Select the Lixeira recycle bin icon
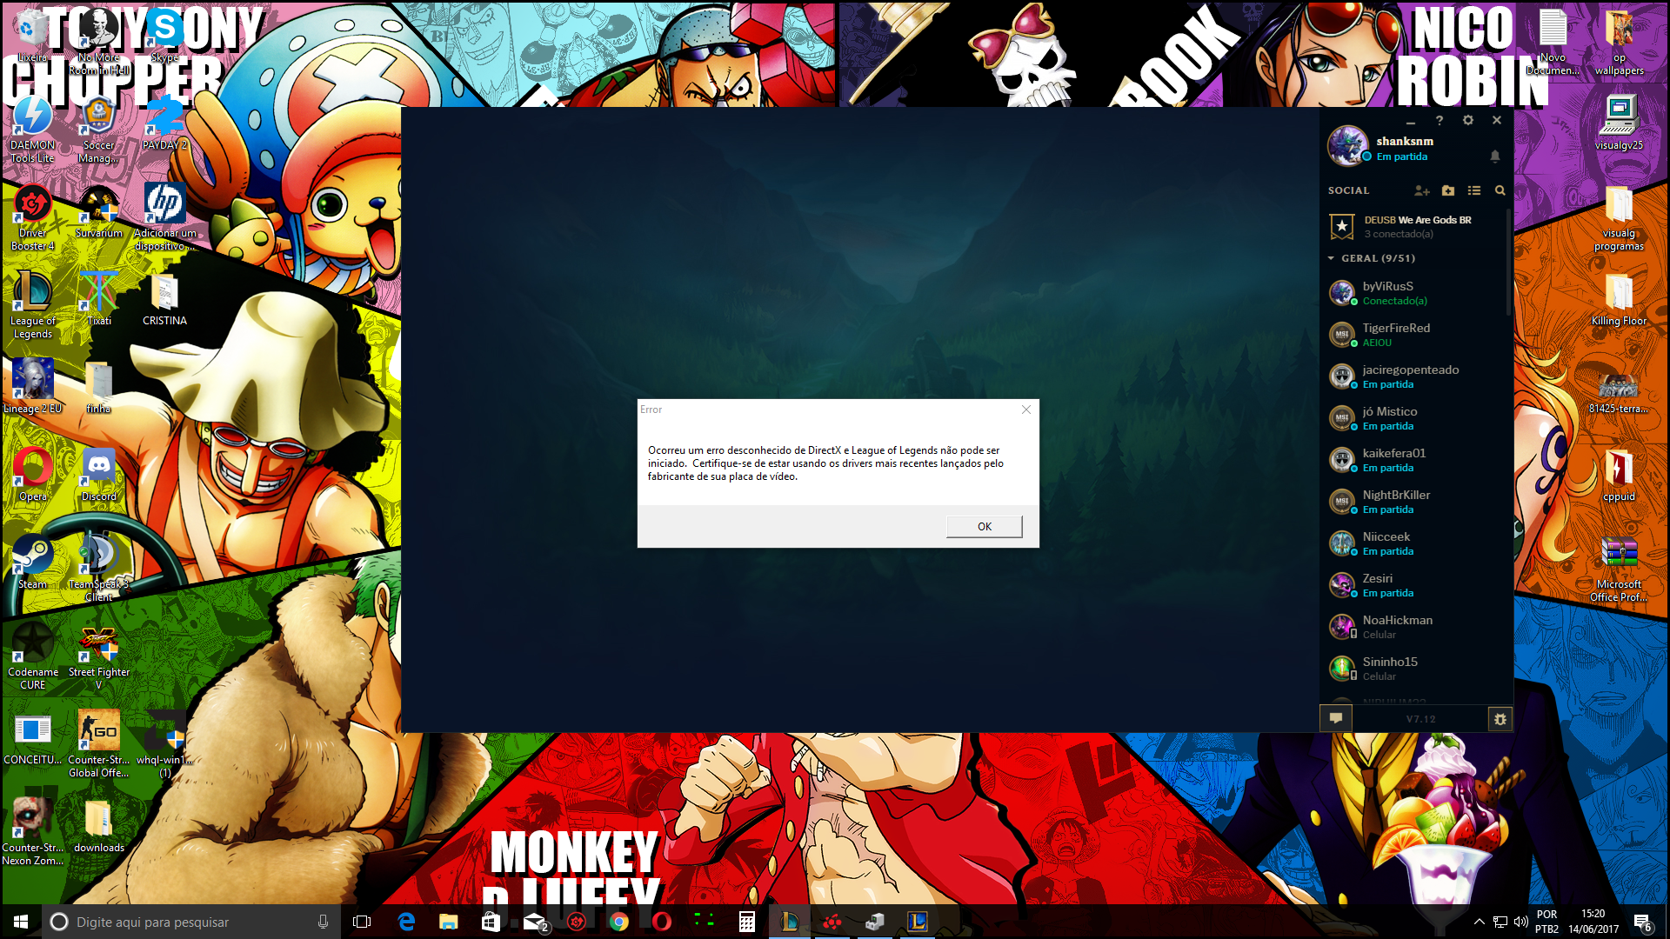Screen dimensions: 1670x939 click(33, 35)
